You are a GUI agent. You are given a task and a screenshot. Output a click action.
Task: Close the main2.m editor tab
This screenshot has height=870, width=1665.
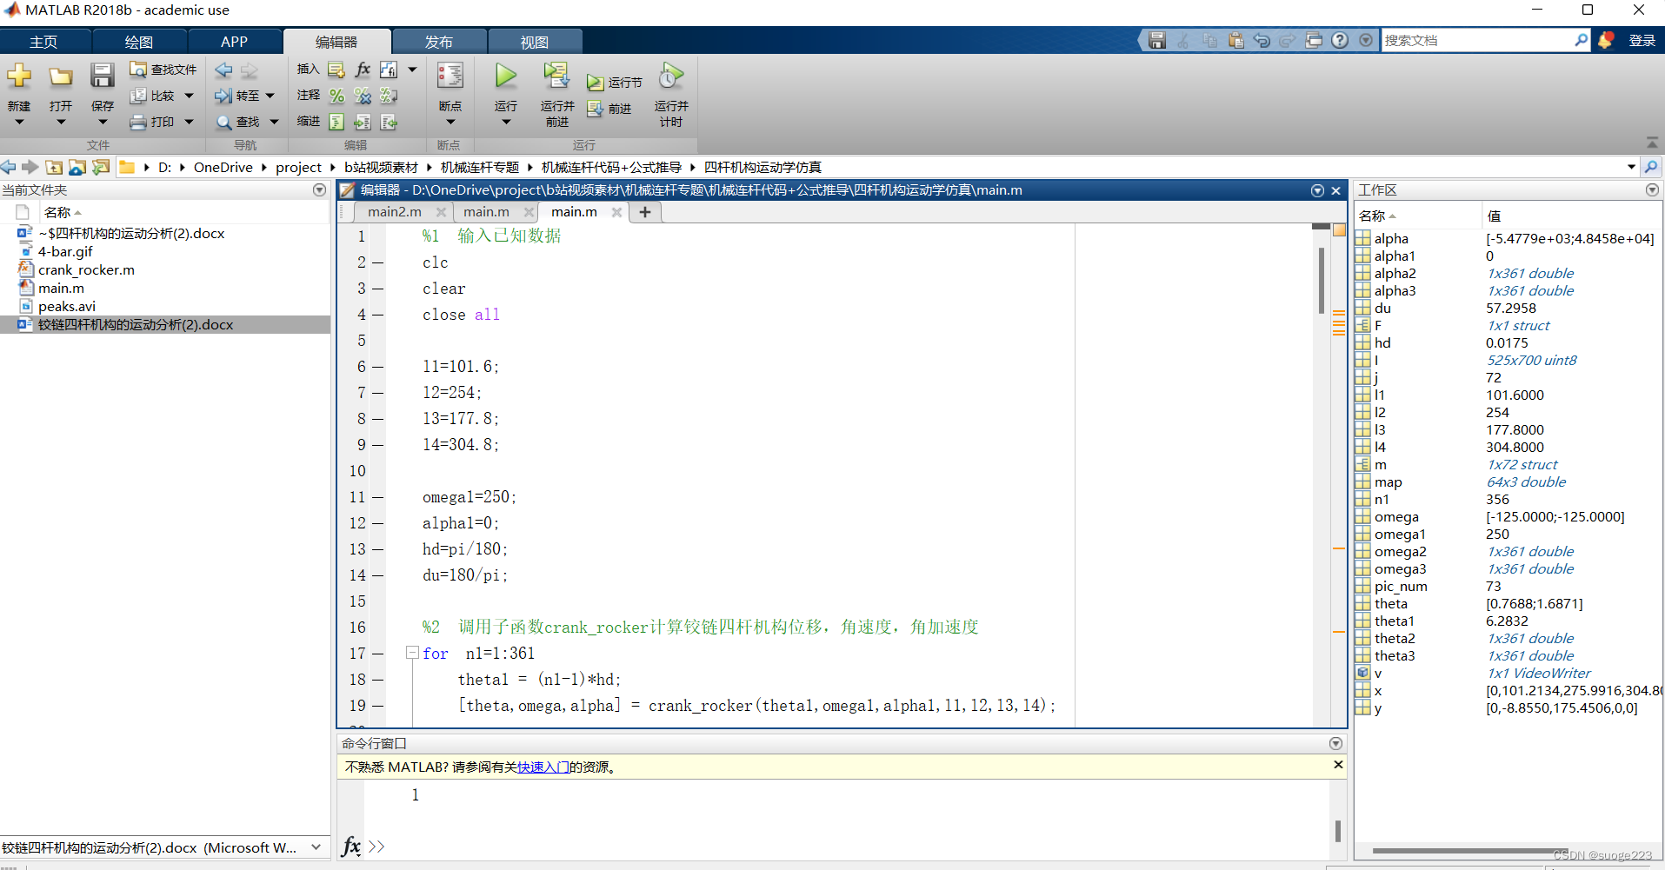pos(441,212)
